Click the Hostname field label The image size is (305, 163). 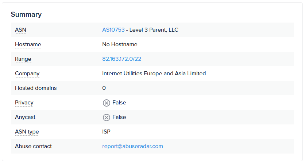pyautogui.click(x=28, y=44)
